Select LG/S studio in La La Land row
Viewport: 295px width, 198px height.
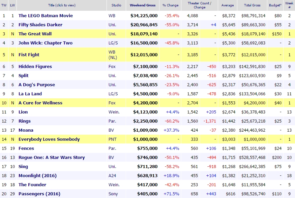click(x=113, y=94)
